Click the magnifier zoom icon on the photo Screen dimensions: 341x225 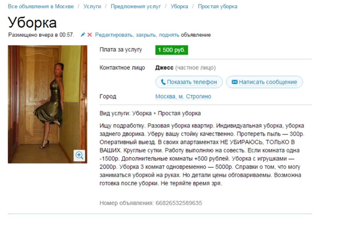point(79,155)
